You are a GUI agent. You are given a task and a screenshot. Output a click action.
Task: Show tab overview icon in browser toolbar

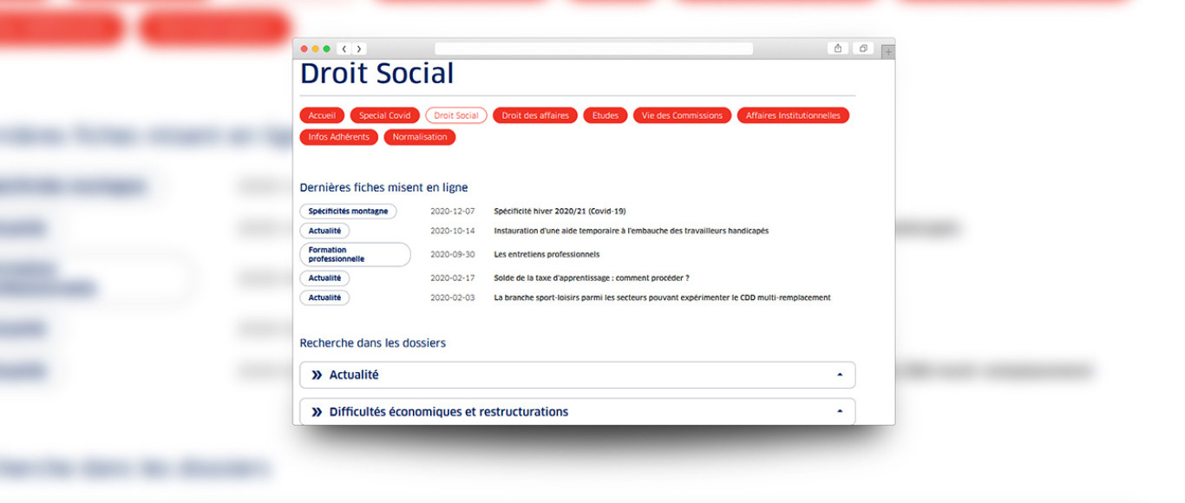tap(863, 49)
